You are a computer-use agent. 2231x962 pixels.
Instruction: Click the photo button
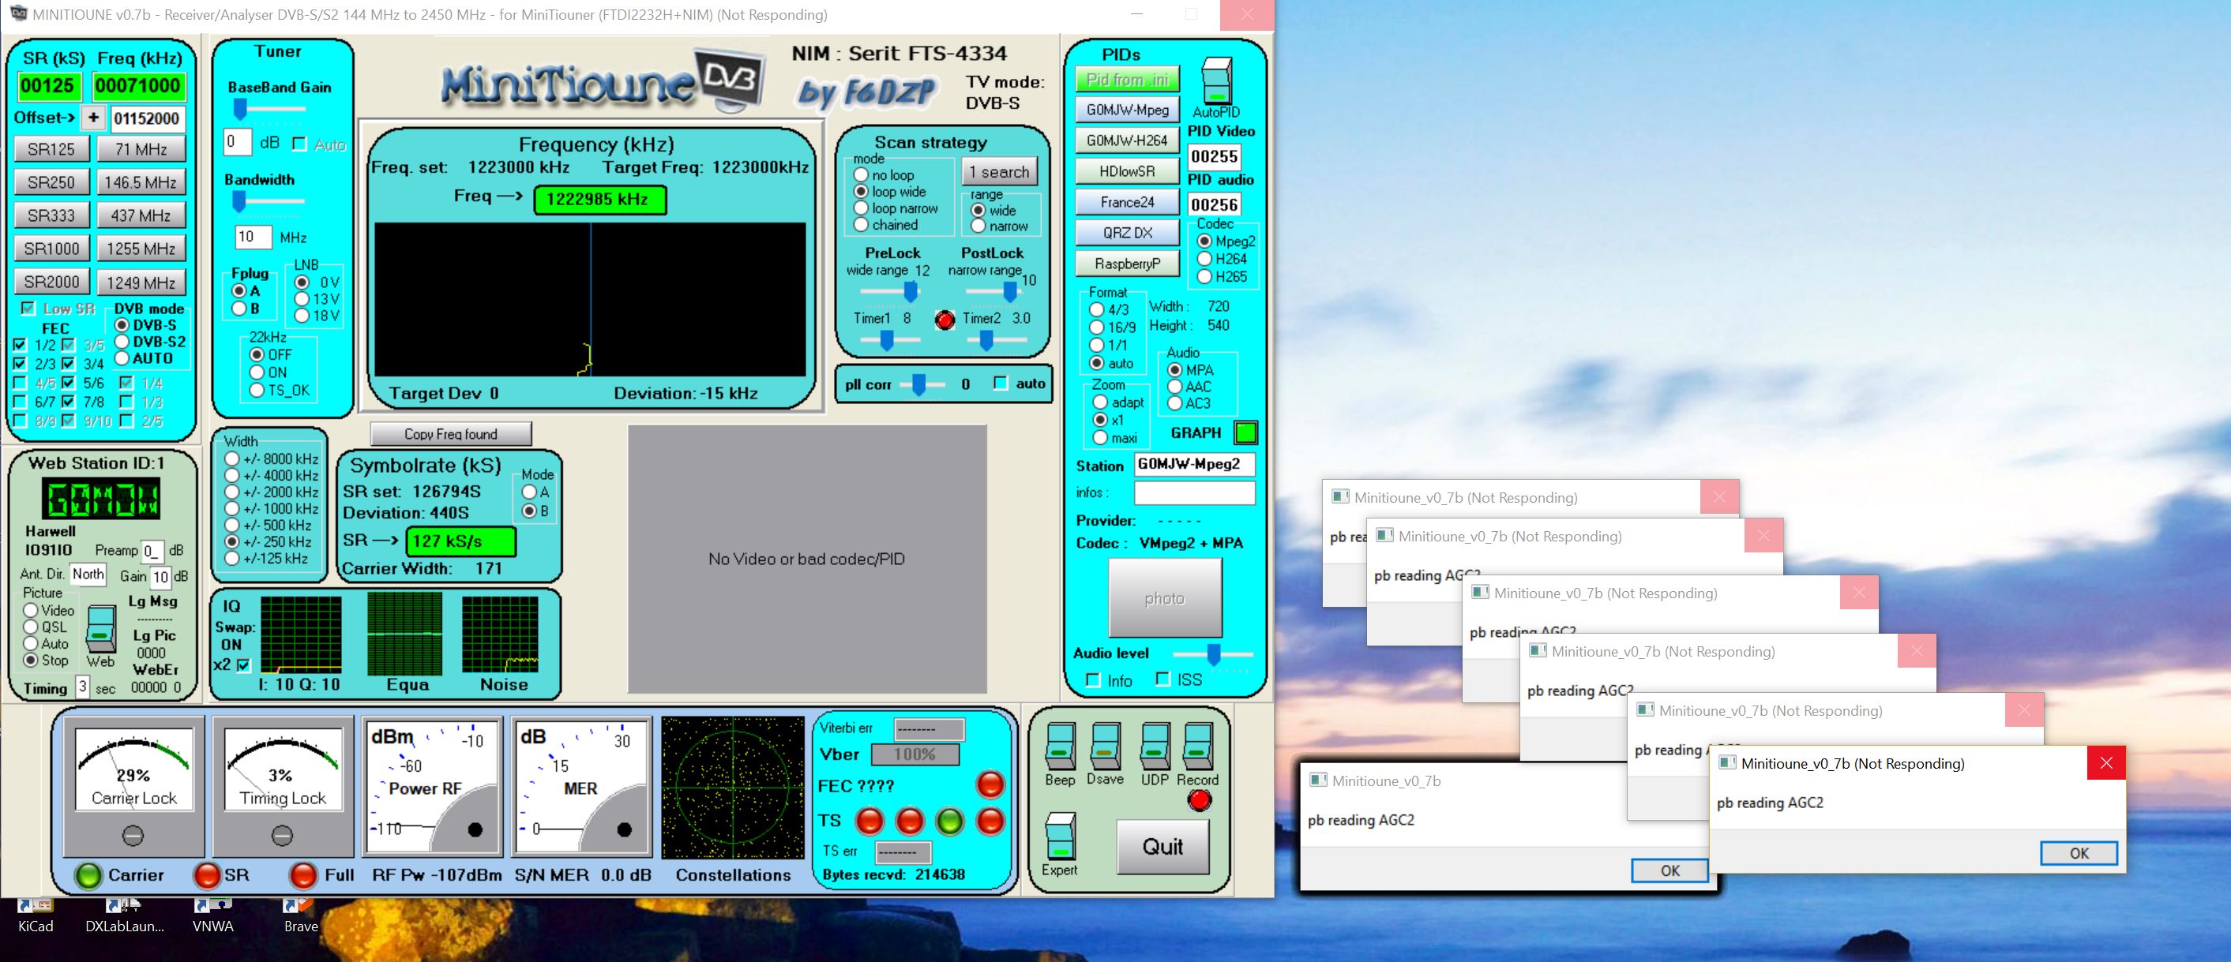pyautogui.click(x=1165, y=599)
